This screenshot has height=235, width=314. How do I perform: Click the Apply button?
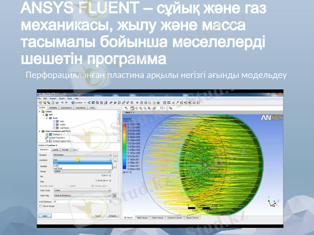[45, 216]
